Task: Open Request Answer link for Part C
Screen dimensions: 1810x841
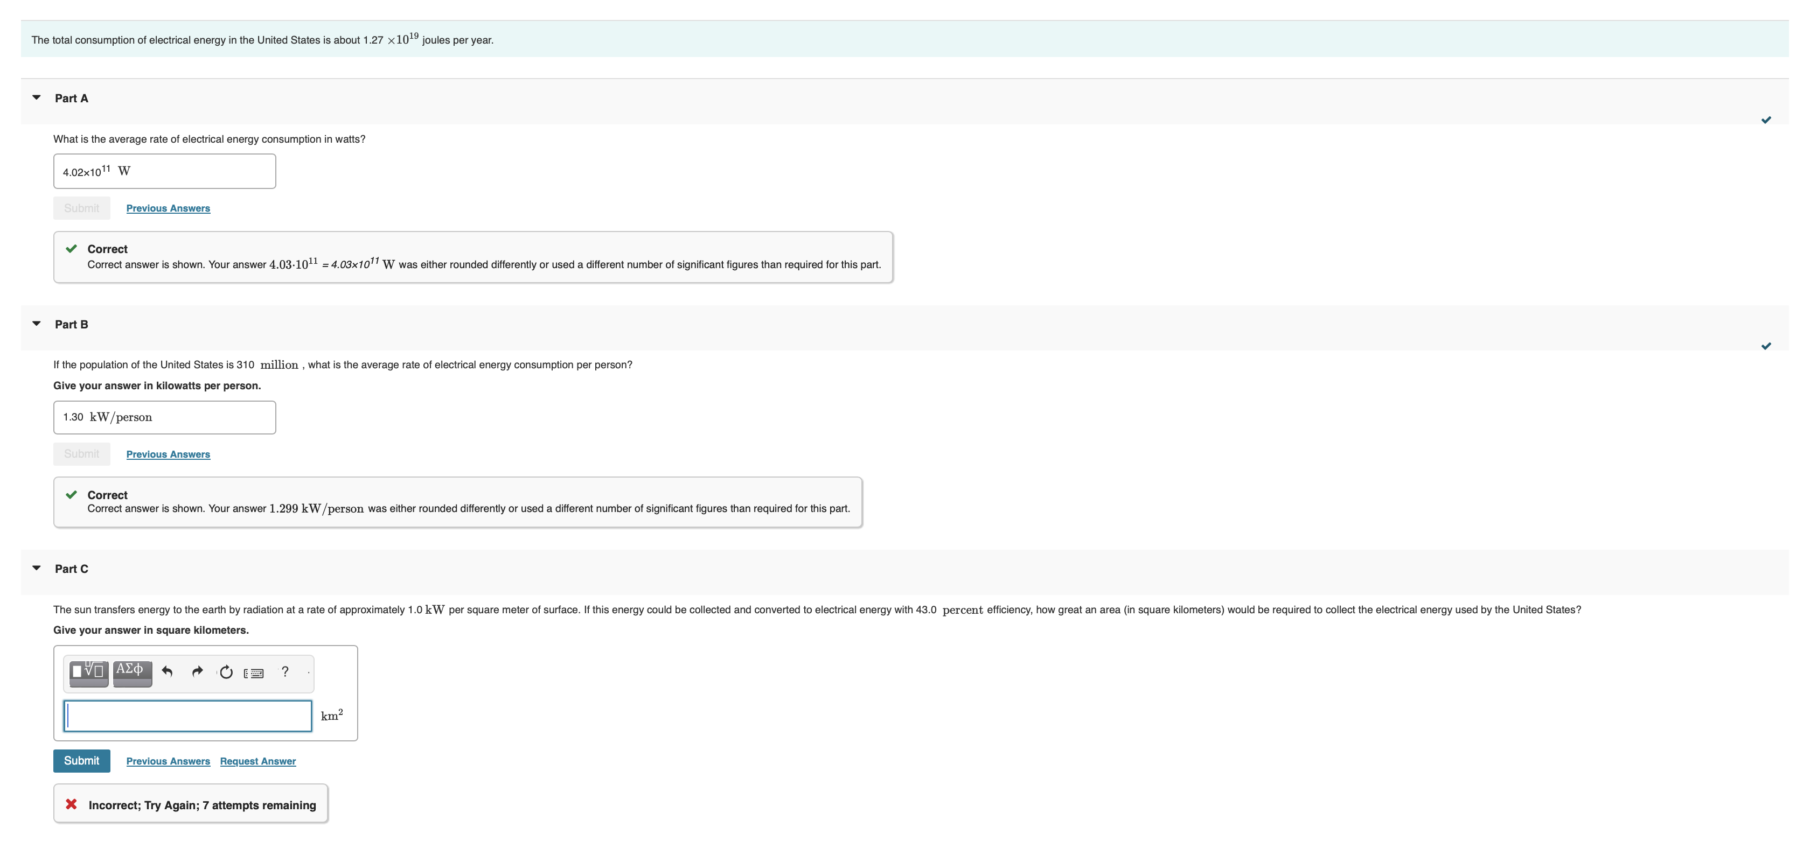Action: pyautogui.click(x=258, y=762)
